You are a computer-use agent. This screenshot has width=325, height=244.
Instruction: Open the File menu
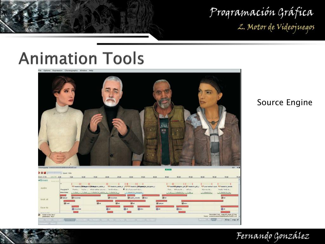(40, 71)
